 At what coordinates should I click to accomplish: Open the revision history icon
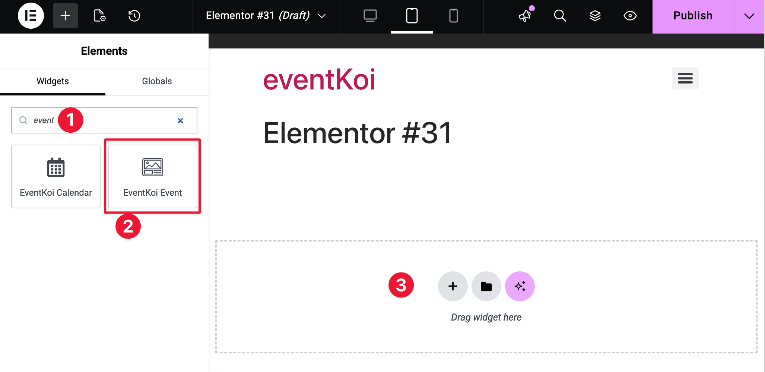(134, 16)
